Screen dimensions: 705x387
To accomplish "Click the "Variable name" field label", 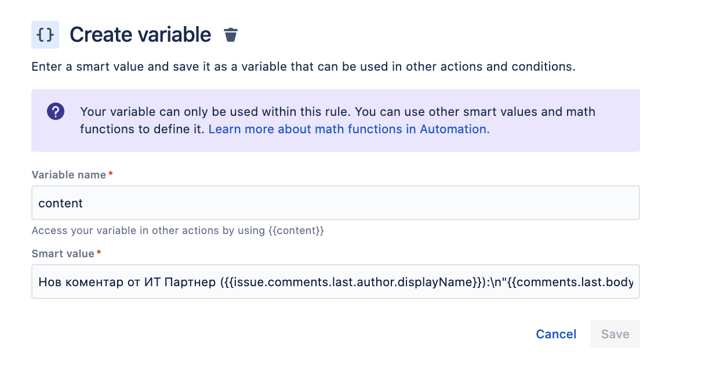I will click(x=68, y=175).
